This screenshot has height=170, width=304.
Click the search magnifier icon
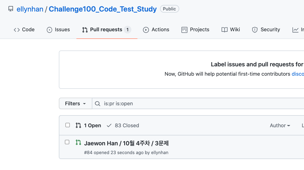coord(97,104)
